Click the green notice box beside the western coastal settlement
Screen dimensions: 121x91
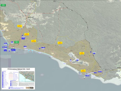17,42
